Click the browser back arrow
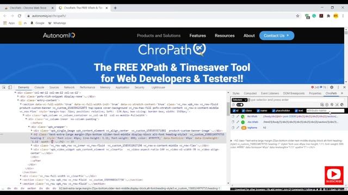Viewport: 348px width, 195px height. click(5, 16)
